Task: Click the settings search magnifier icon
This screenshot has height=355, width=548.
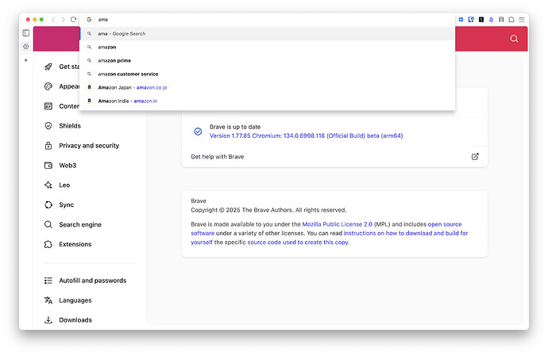Action: (515, 39)
